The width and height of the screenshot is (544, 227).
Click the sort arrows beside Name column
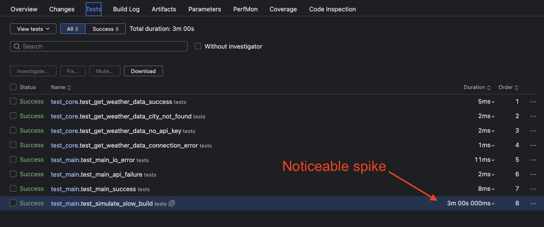click(69, 88)
